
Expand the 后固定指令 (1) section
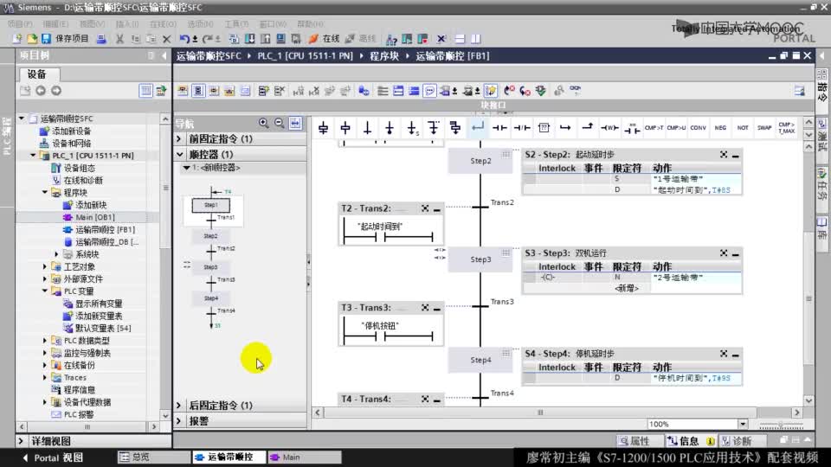(179, 406)
